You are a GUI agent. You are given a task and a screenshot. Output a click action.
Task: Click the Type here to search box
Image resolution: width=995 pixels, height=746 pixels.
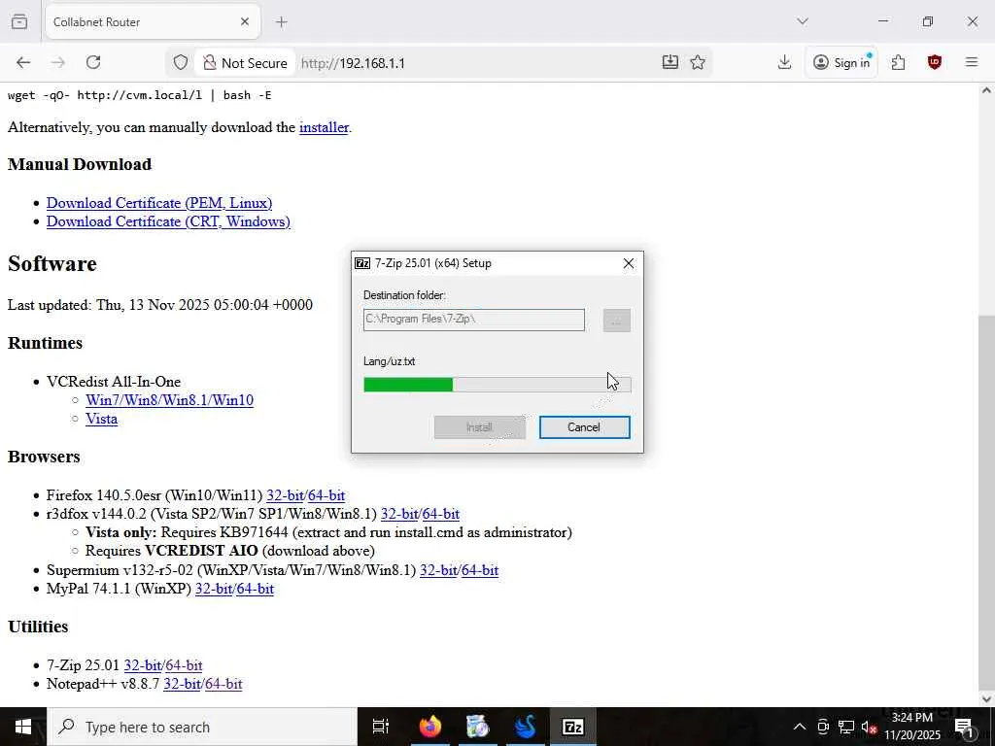pos(202,727)
